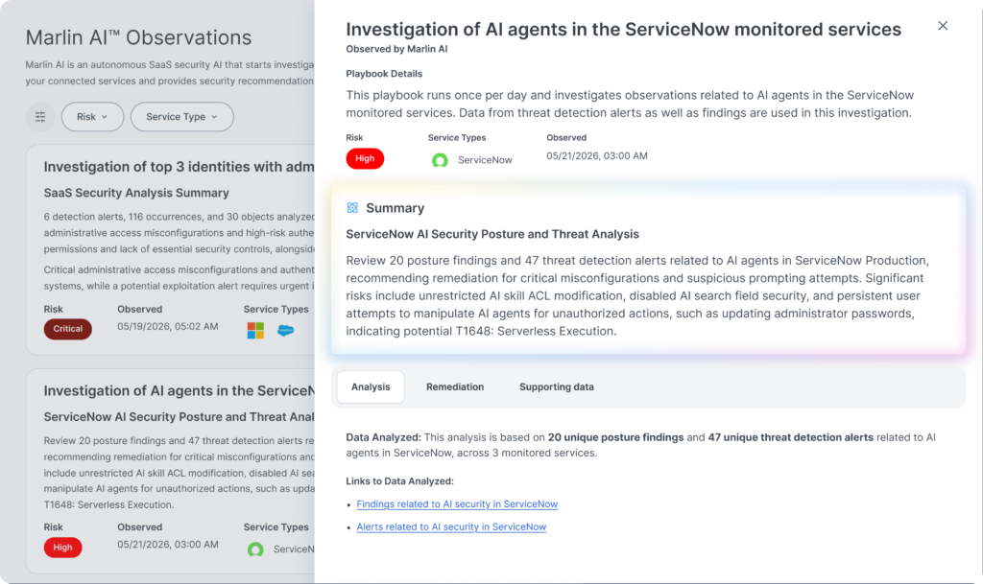This screenshot has width=983, height=584.
Task: Open the Supporting data tab
Action: coord(557,386)
